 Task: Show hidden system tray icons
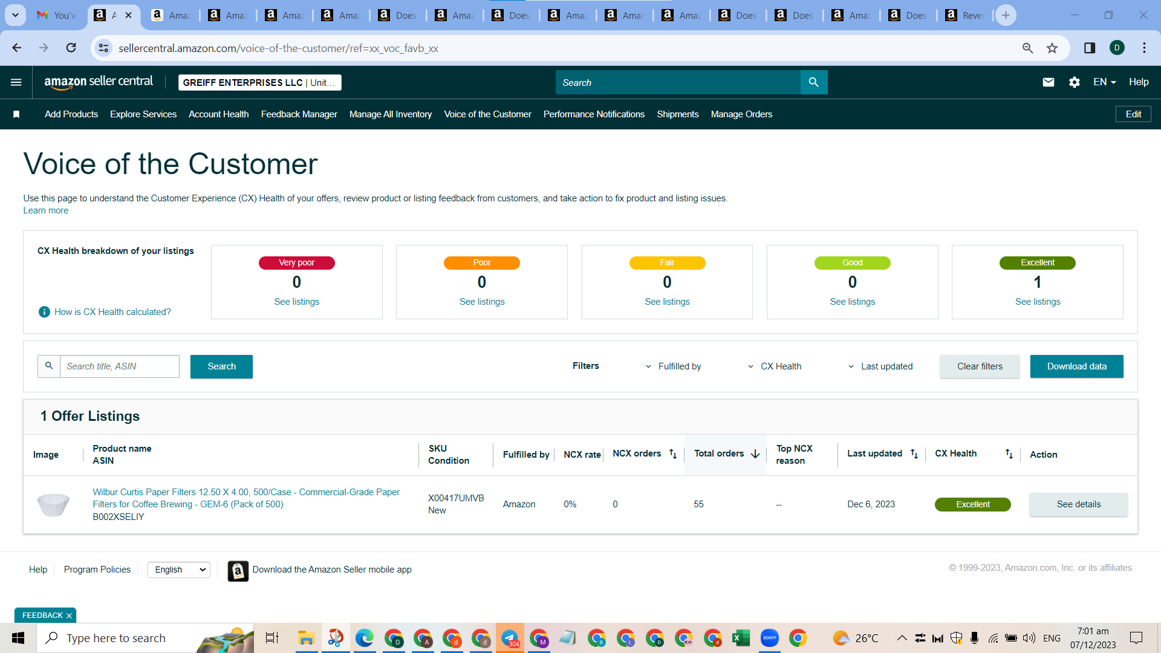pos(902,638)
